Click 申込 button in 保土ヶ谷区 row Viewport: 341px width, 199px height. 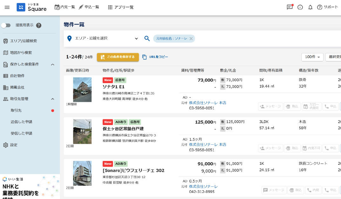331,148
